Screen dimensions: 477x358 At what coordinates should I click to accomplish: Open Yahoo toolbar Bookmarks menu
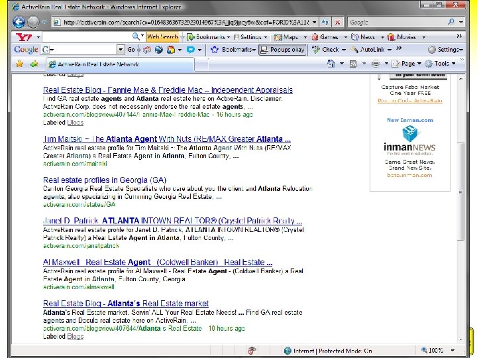tap(209, 37)
